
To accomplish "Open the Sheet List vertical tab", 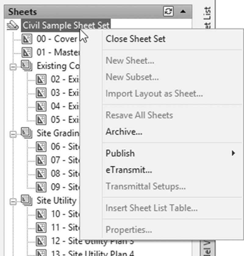I will coord(207,16).
